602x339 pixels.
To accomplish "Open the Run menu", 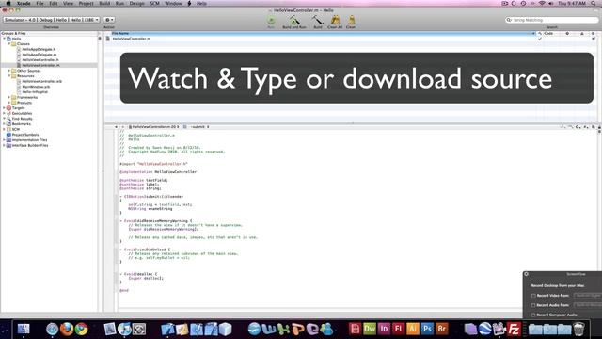I will (x=119, y=3).
